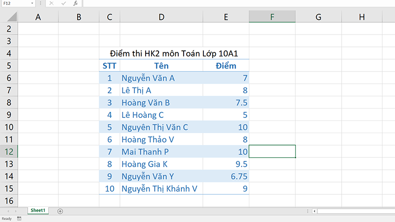
Task: Add a new sheet with plus icon
Action: (x=60, y=211)
